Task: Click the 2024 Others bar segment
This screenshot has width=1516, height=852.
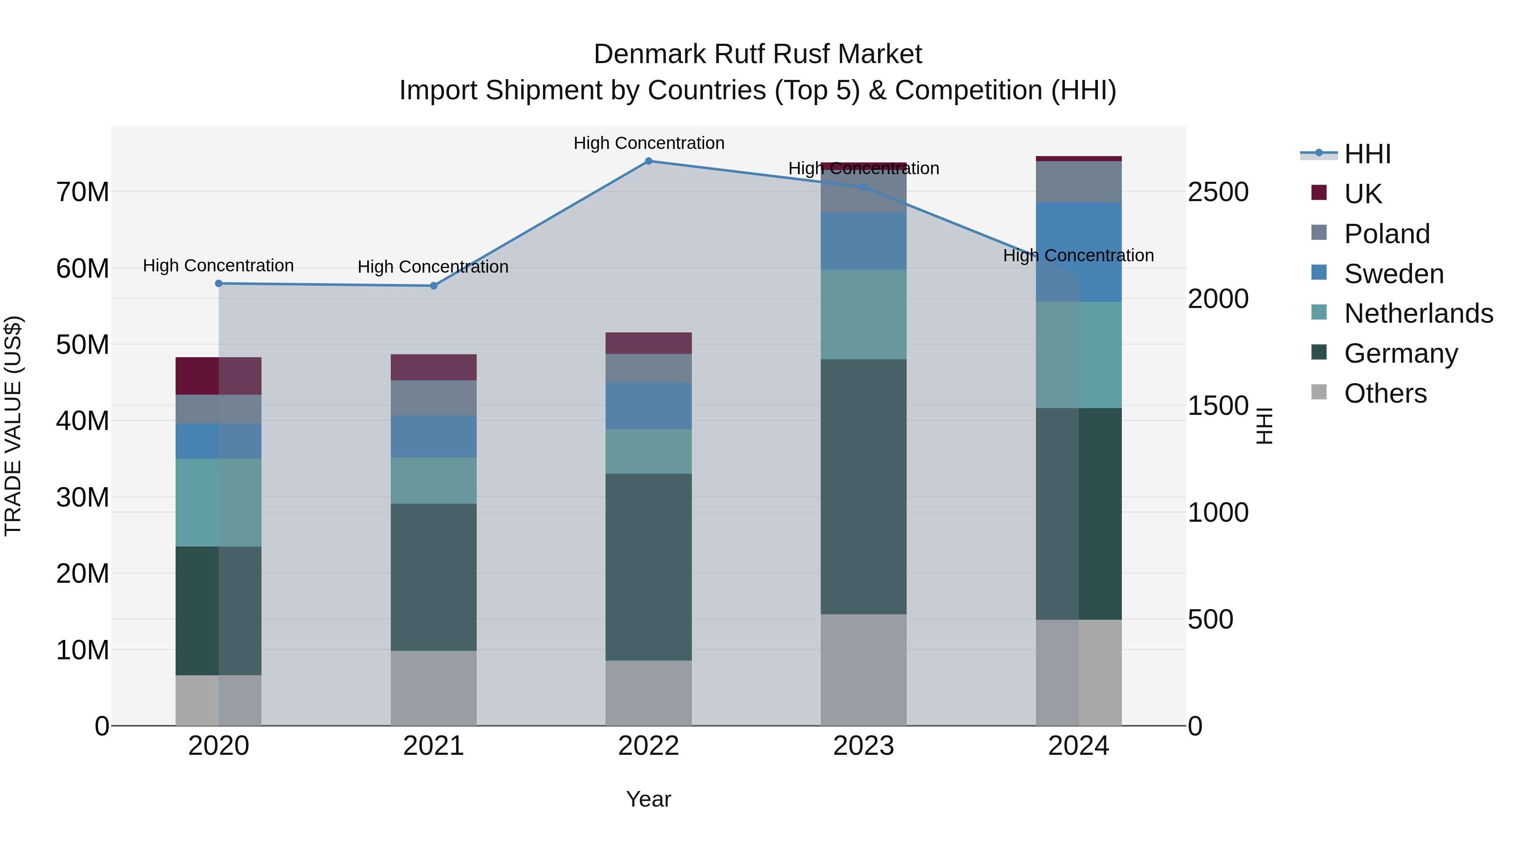Action: (x=1079, y=673)
